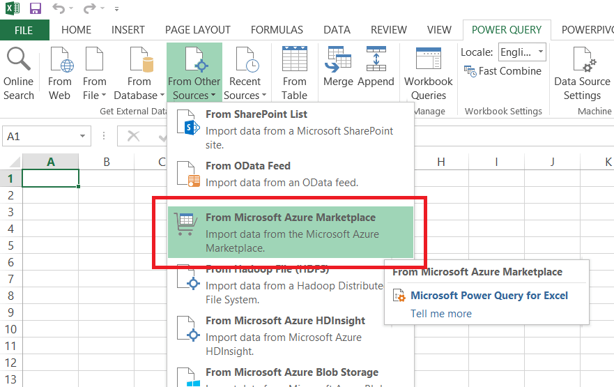Switch to the HOME tab
The image size is (614, 387).
77,30
